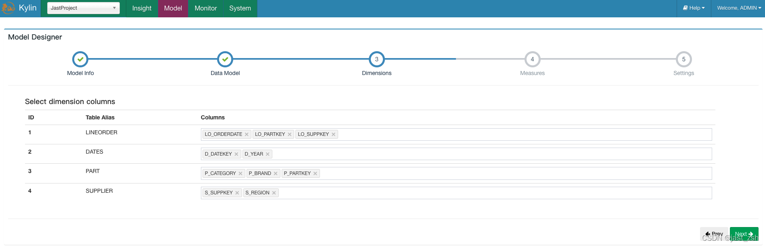Open the Help dropdown menu

coord(694,8)
